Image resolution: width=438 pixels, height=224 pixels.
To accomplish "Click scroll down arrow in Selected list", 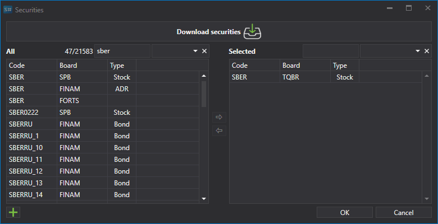I will pos(427,199).
